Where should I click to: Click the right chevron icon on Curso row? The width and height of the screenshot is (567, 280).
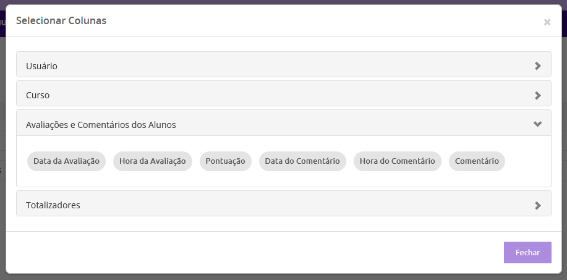click(x=538, y=95)
